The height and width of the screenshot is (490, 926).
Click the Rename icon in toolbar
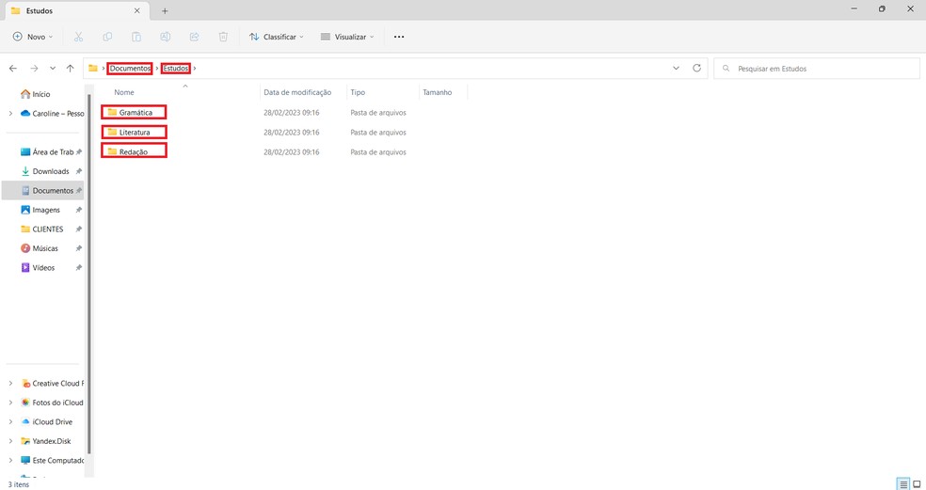(166, 37)
